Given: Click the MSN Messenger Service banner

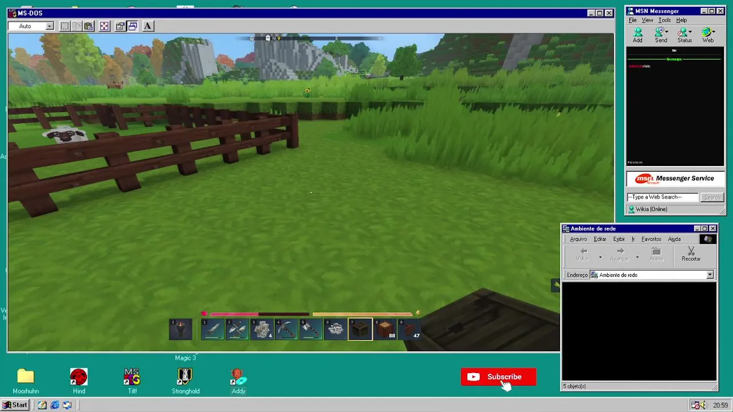Looking at the screenshot, I should click(x=675, y=179).
